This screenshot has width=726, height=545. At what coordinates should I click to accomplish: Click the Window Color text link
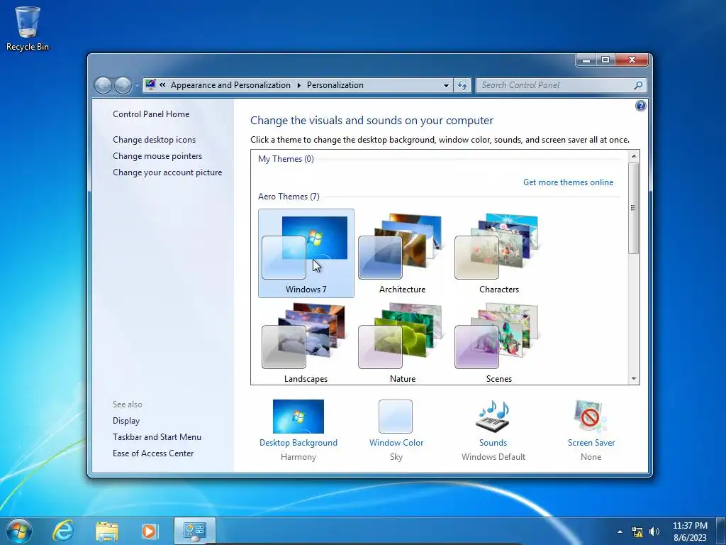(x=396, y=443)
